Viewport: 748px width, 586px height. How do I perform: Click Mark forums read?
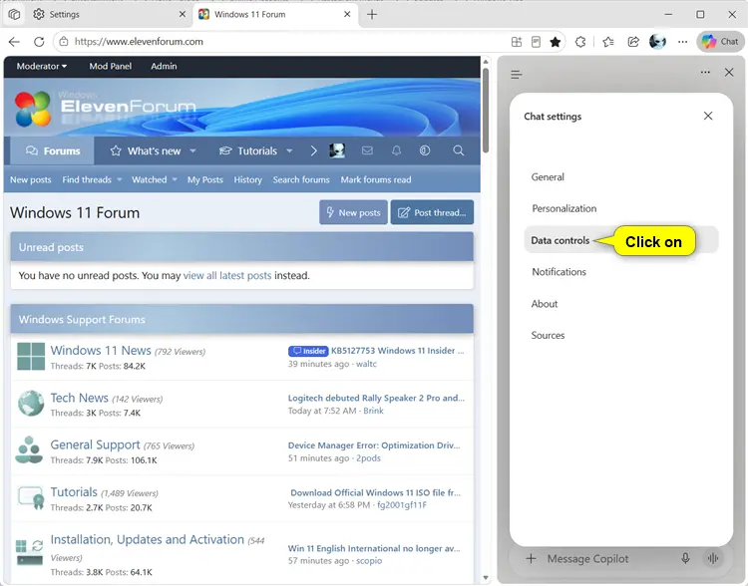(376, 179)
